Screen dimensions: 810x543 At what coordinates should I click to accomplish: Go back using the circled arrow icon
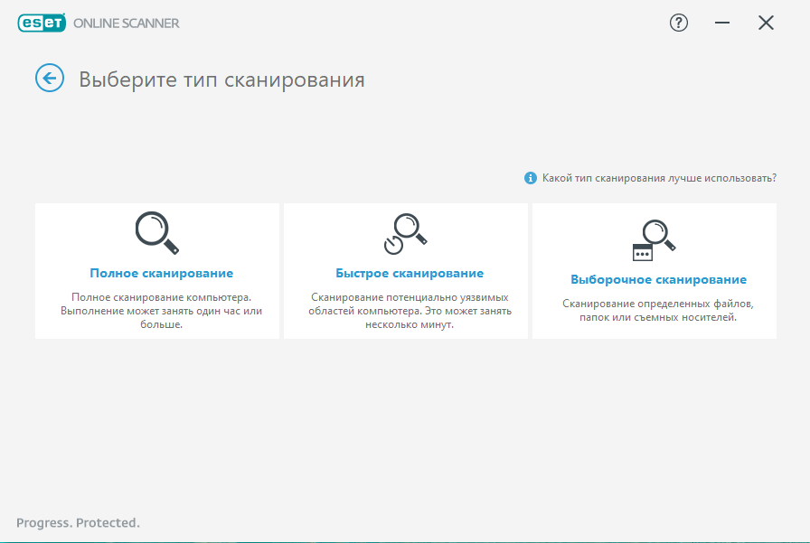[x=49, y=79]
